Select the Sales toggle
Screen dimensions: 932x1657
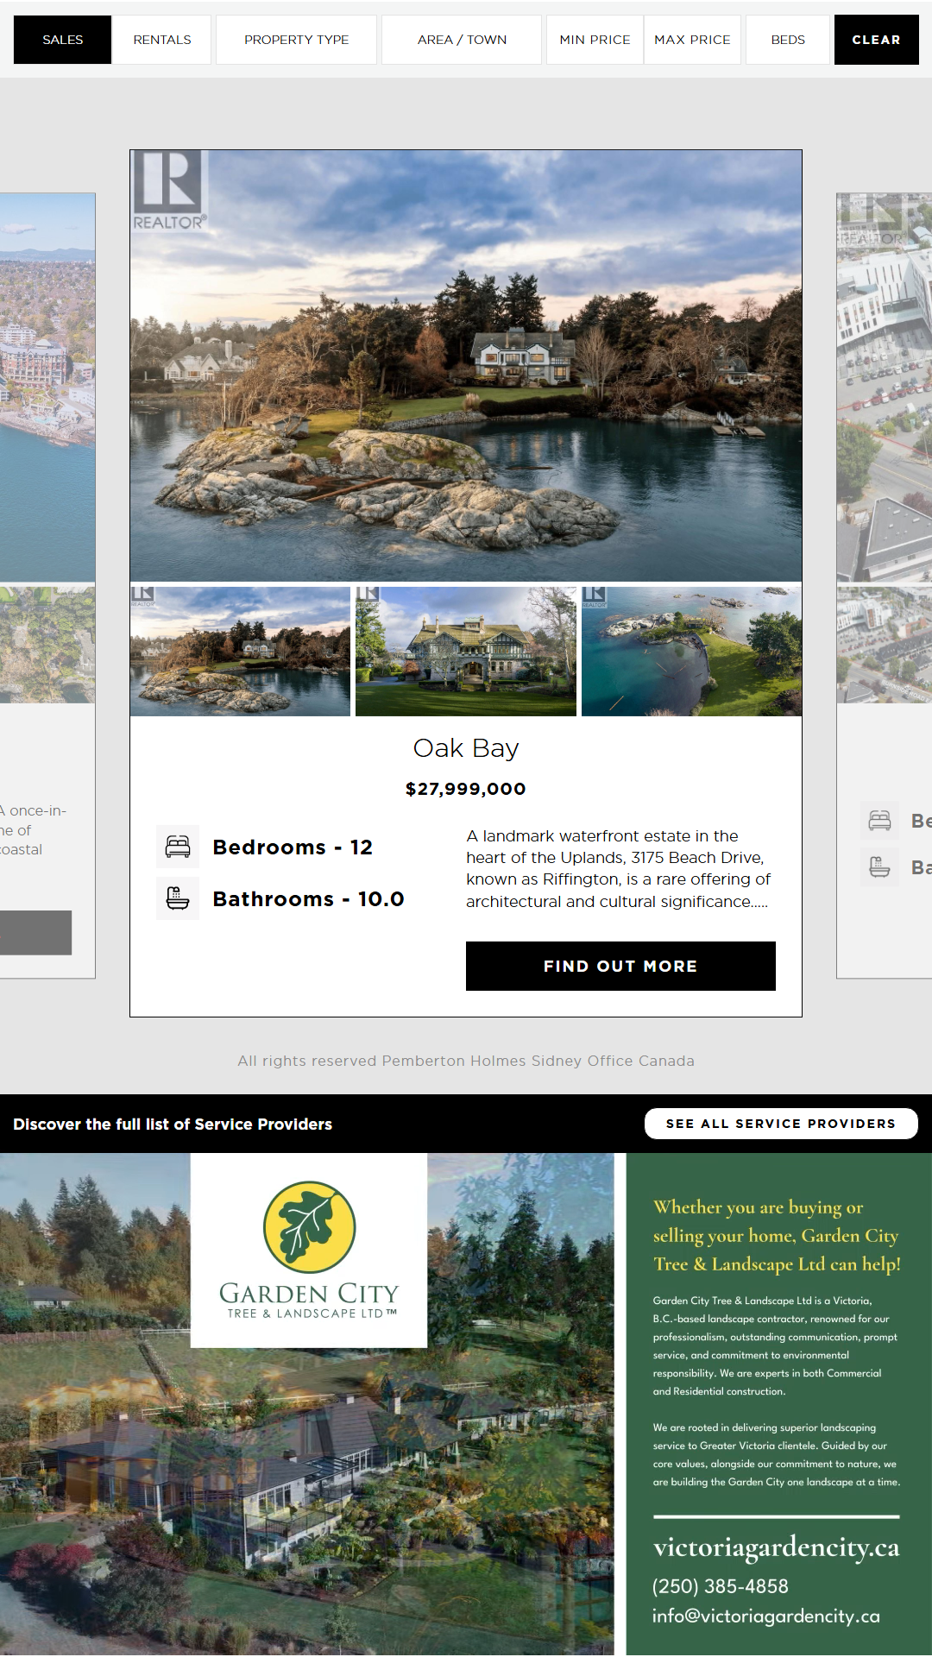click(x=63, y=40)
